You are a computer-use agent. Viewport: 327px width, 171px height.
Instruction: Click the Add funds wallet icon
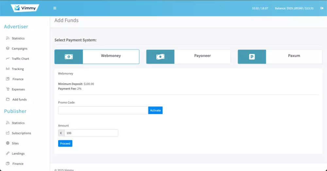coord(8,99)
